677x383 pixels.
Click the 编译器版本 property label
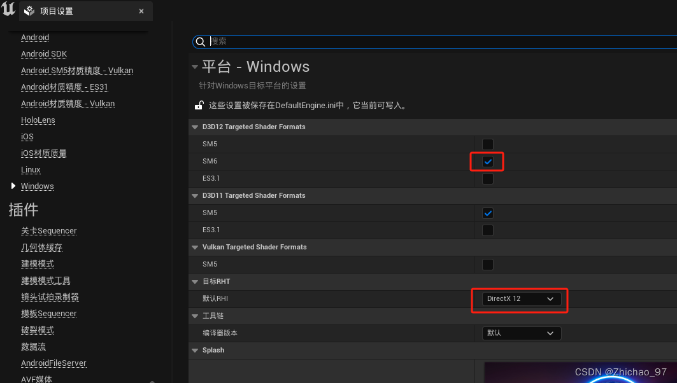point(220,333)
